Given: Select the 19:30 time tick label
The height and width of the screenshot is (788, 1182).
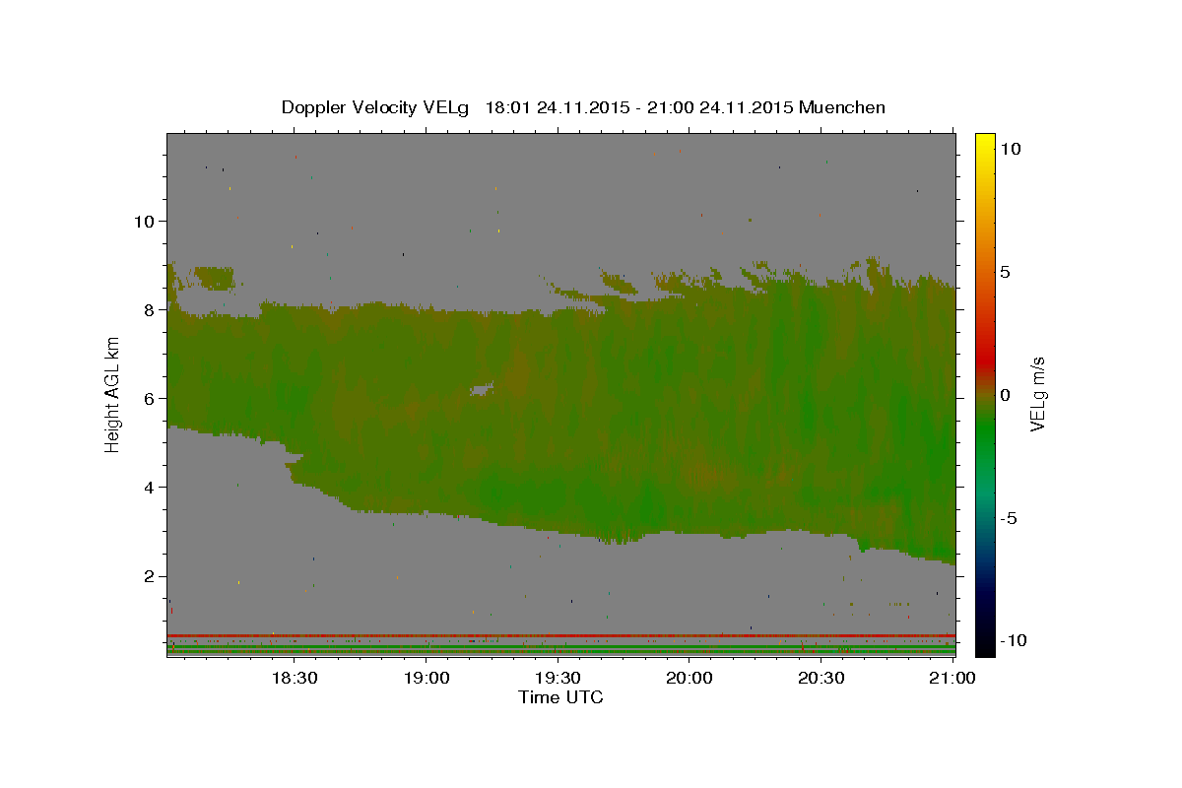Looking at the screenshot, I should 558,678.
